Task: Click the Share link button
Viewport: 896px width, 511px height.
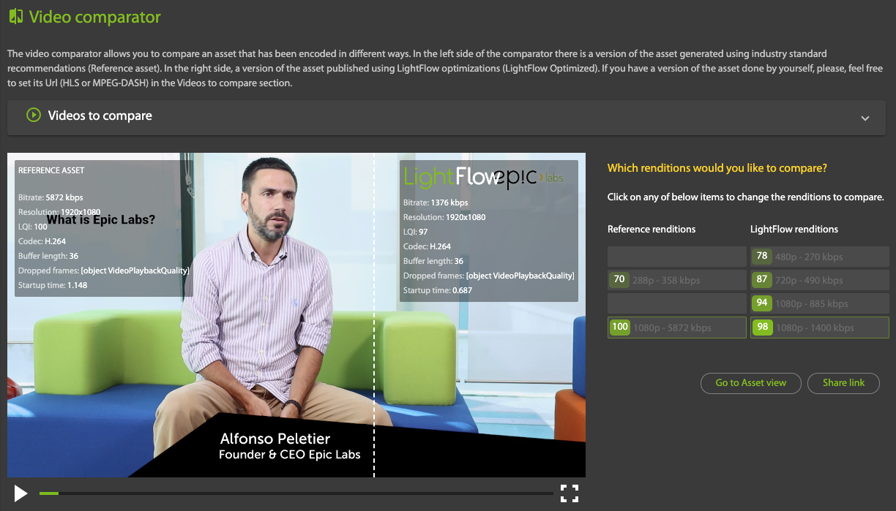Action: click(843, 382)
